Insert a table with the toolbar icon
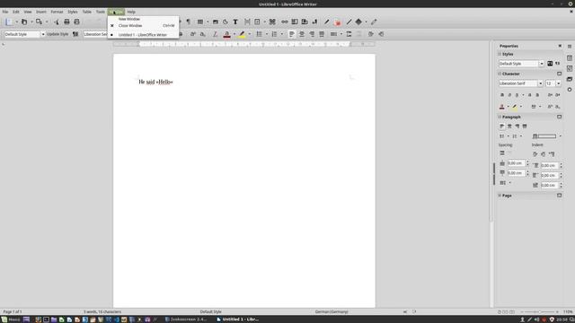Screen dimensions: 575x323 click(x=200, y=22)
